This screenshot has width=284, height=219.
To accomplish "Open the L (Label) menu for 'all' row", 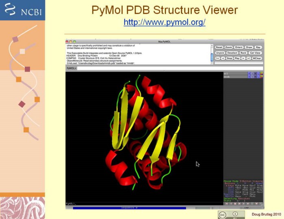I will click(258, 73).
